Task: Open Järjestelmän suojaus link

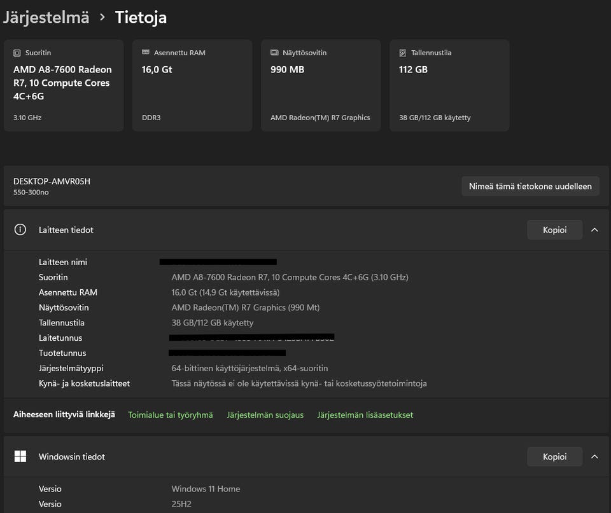Action: (x=265, y=415)
